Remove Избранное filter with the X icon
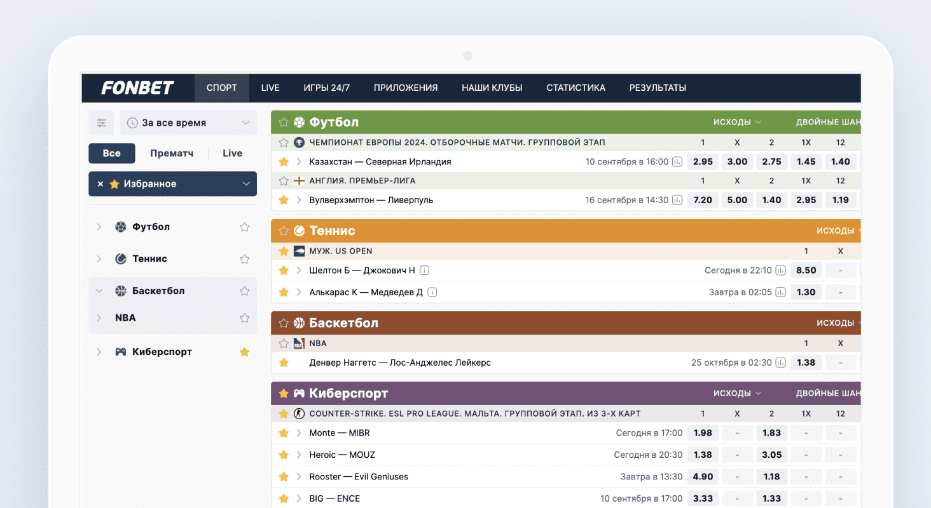The image size is (931, 508). coord(100,184)
